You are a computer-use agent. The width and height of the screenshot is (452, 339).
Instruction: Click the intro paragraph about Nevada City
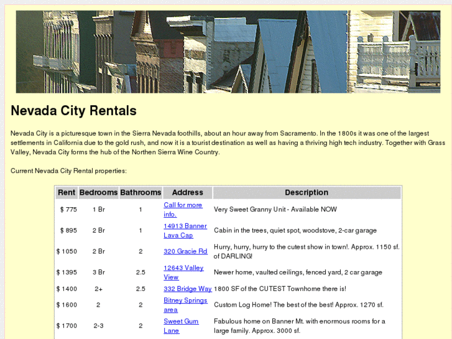point(228,143)
